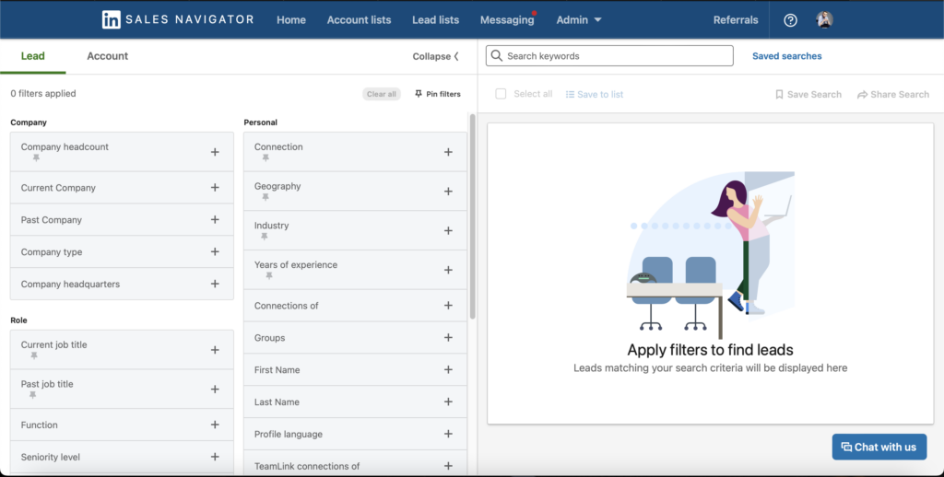Click the pin icon under Current job title
Viewport: 944px width, 477px height.
point(34,355)
